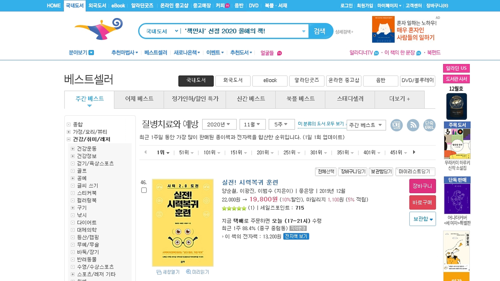This screenshot has height=281, width=500.
Task: Click the RSS feed icon
Action: click(x=413, y=125)
